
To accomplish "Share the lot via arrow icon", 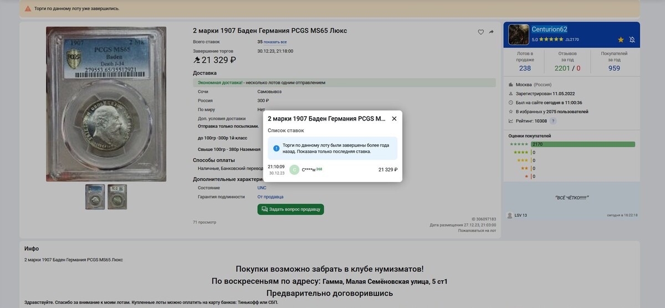I will click(491, 32).
